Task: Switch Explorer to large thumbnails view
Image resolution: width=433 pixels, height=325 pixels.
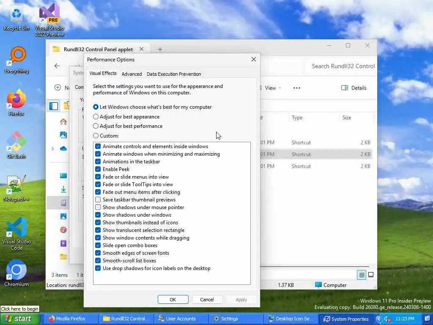Action: pyautogui.click(x=371, y=275)
